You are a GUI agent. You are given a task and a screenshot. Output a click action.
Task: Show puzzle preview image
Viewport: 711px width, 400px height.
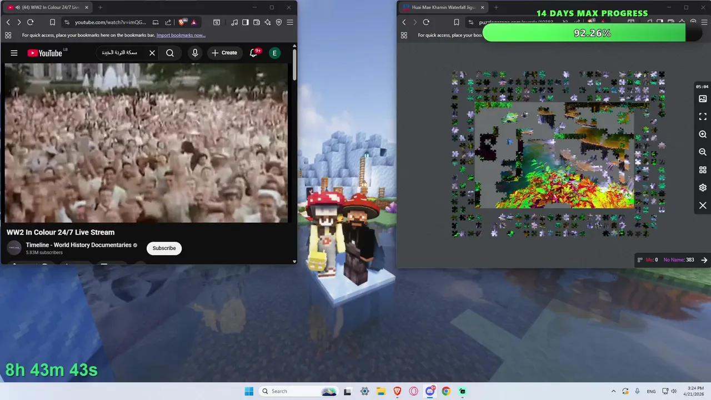tap(703, 99)
